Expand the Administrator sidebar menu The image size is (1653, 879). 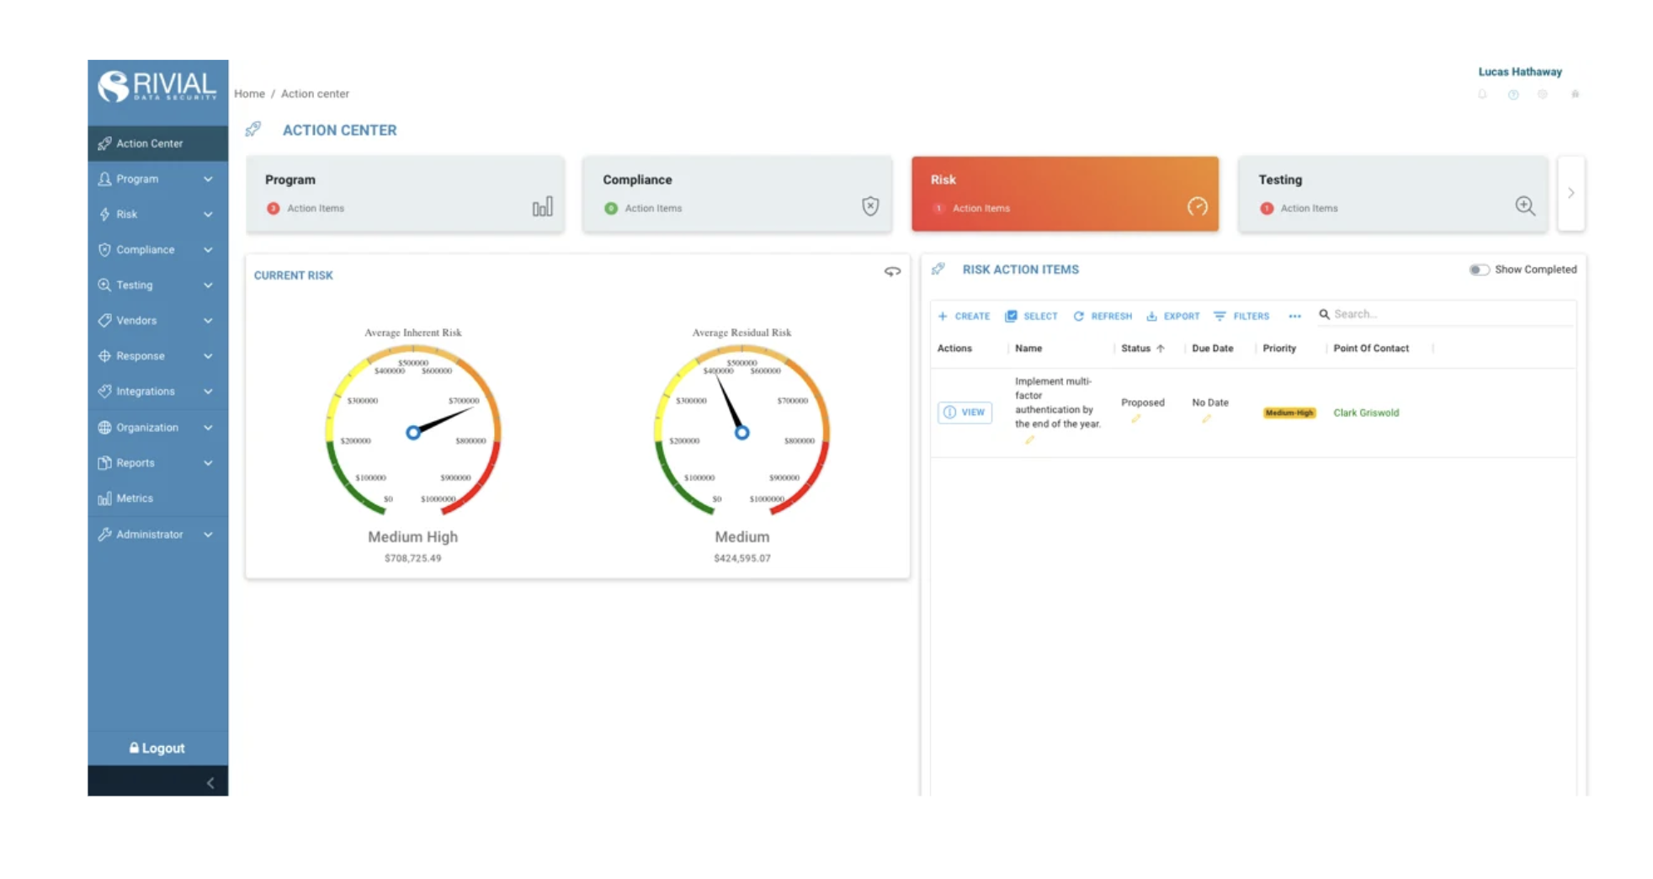(x=150, y=534)
